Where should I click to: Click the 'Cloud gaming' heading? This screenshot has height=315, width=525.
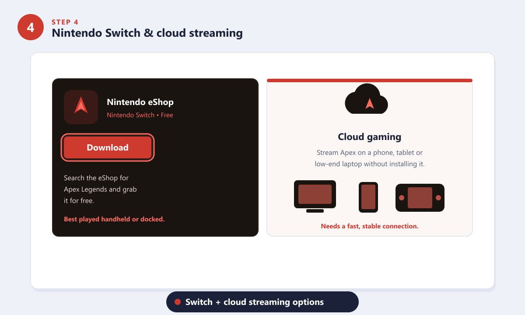370,137
